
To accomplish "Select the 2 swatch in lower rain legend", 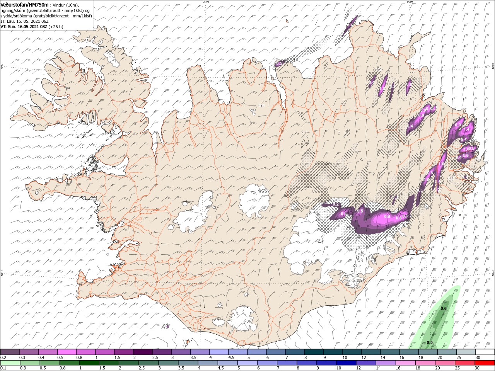I will pos(129,363).
